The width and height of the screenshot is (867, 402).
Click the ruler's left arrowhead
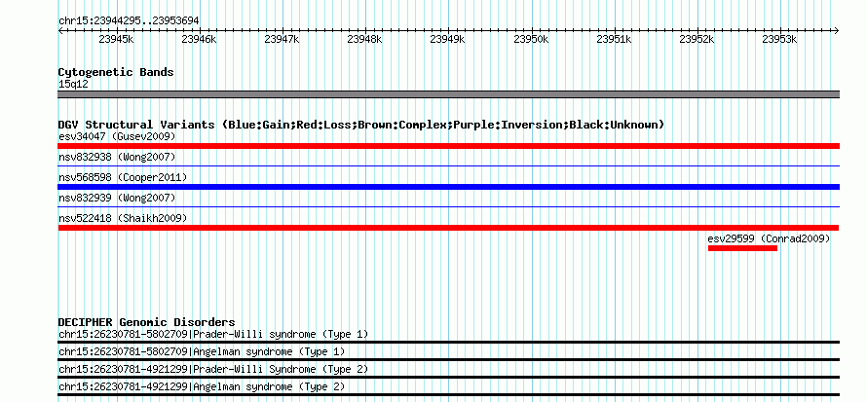pyautogui.click(x=60, y=30)
